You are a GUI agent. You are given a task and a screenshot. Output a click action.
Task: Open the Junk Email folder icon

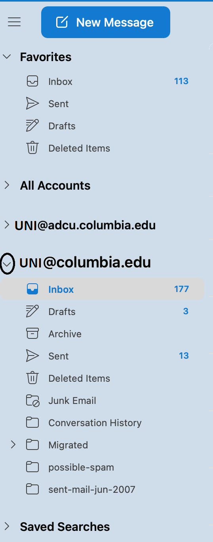pyautogui.click(x=33, y=400)
